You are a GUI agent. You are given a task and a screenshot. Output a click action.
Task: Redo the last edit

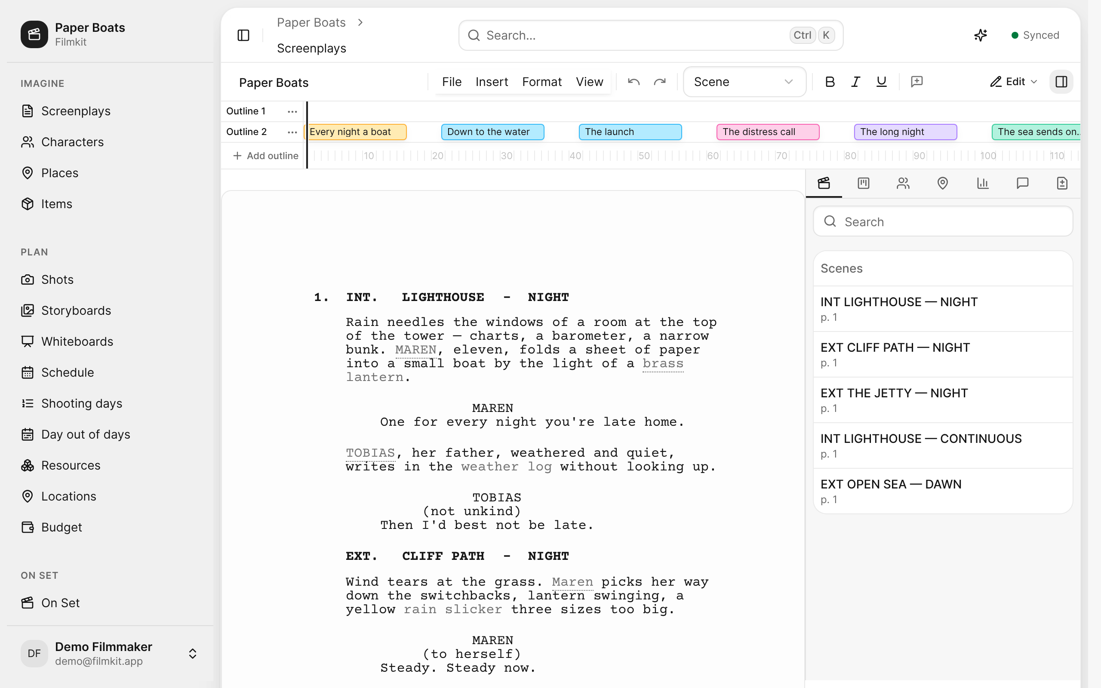(x=660, y=82)
